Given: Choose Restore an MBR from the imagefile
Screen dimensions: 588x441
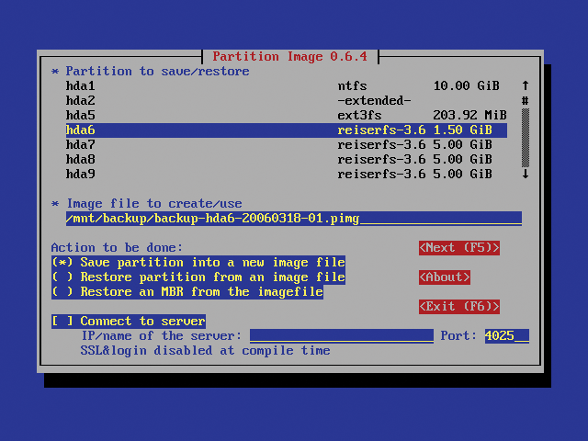Looking at the screenshot, I should (x=187, y=291).
